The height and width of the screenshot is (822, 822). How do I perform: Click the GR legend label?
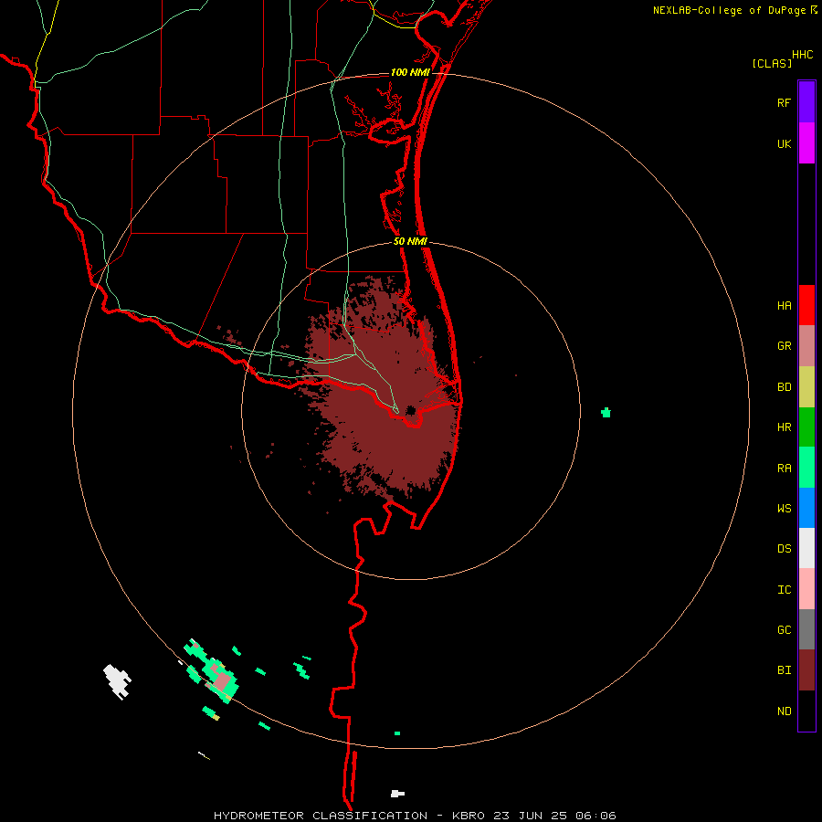pos(784,346)
